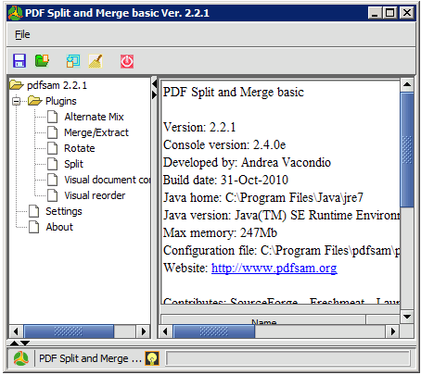Viewport: 421px width, 375px height.
Task: Click the Name column header
Action: click(263, 319)
